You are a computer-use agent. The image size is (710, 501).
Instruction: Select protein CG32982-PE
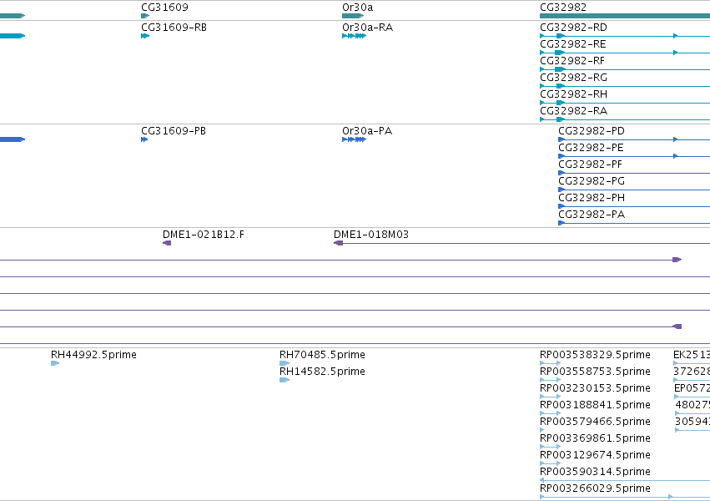pyautogui.click(x=591, y=148)
